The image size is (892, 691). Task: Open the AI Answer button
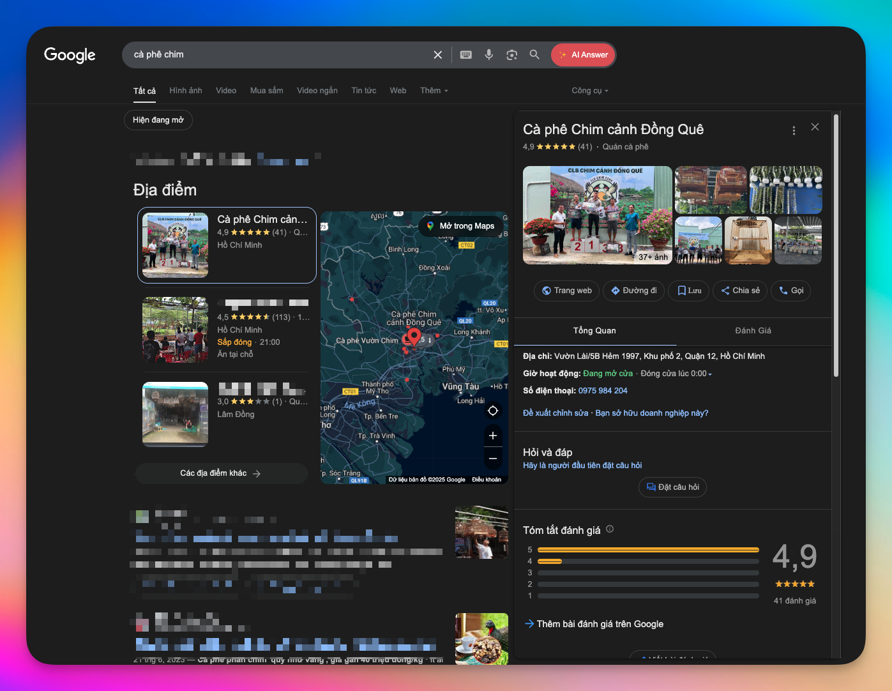point(583,55)
